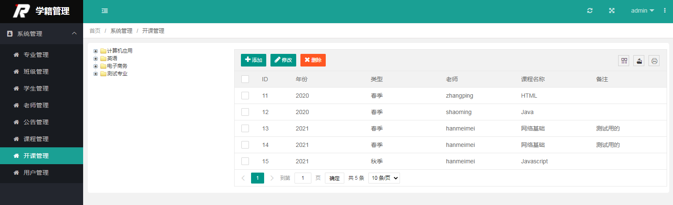
Task: Click 首页 breadcrumb link
Action: (x=95, y=31)
